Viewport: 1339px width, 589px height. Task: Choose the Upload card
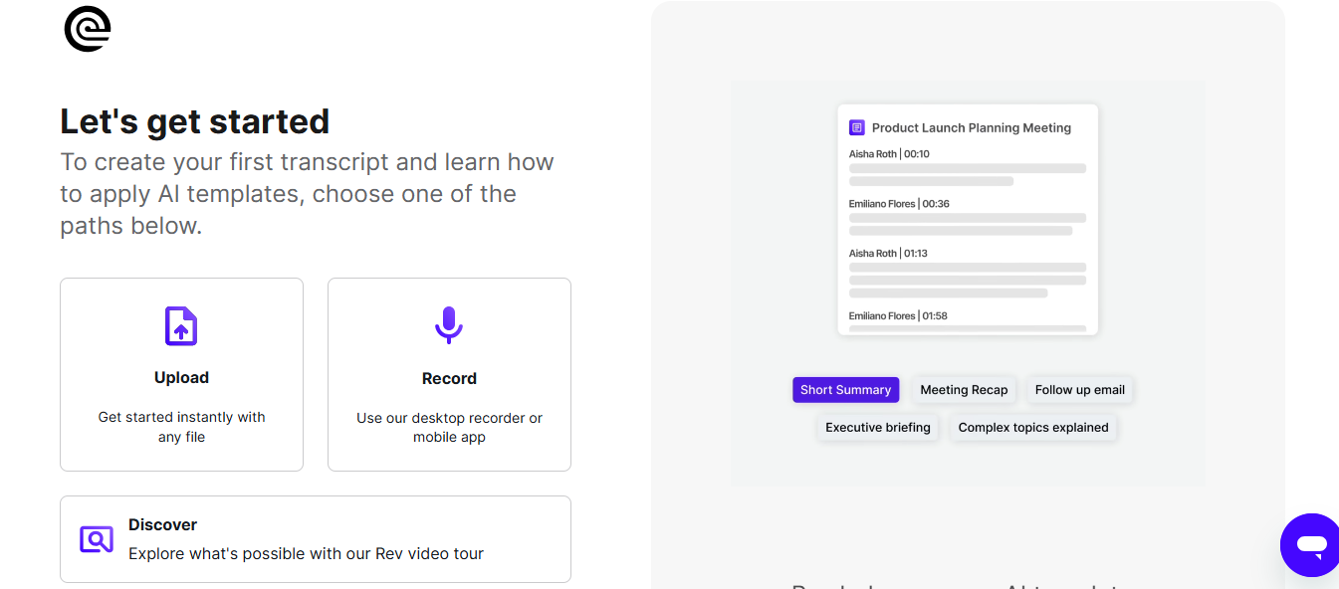click(x=181, y=374)
